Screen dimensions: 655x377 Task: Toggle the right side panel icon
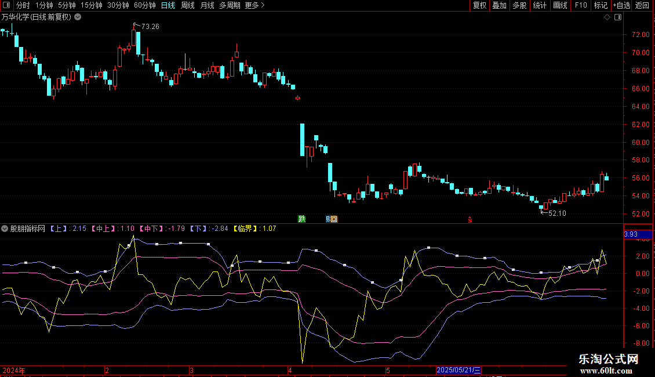coord(618,17)
